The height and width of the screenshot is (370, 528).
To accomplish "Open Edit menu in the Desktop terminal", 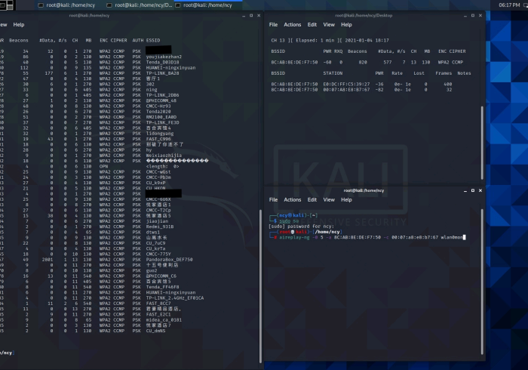I will (312, 24).
